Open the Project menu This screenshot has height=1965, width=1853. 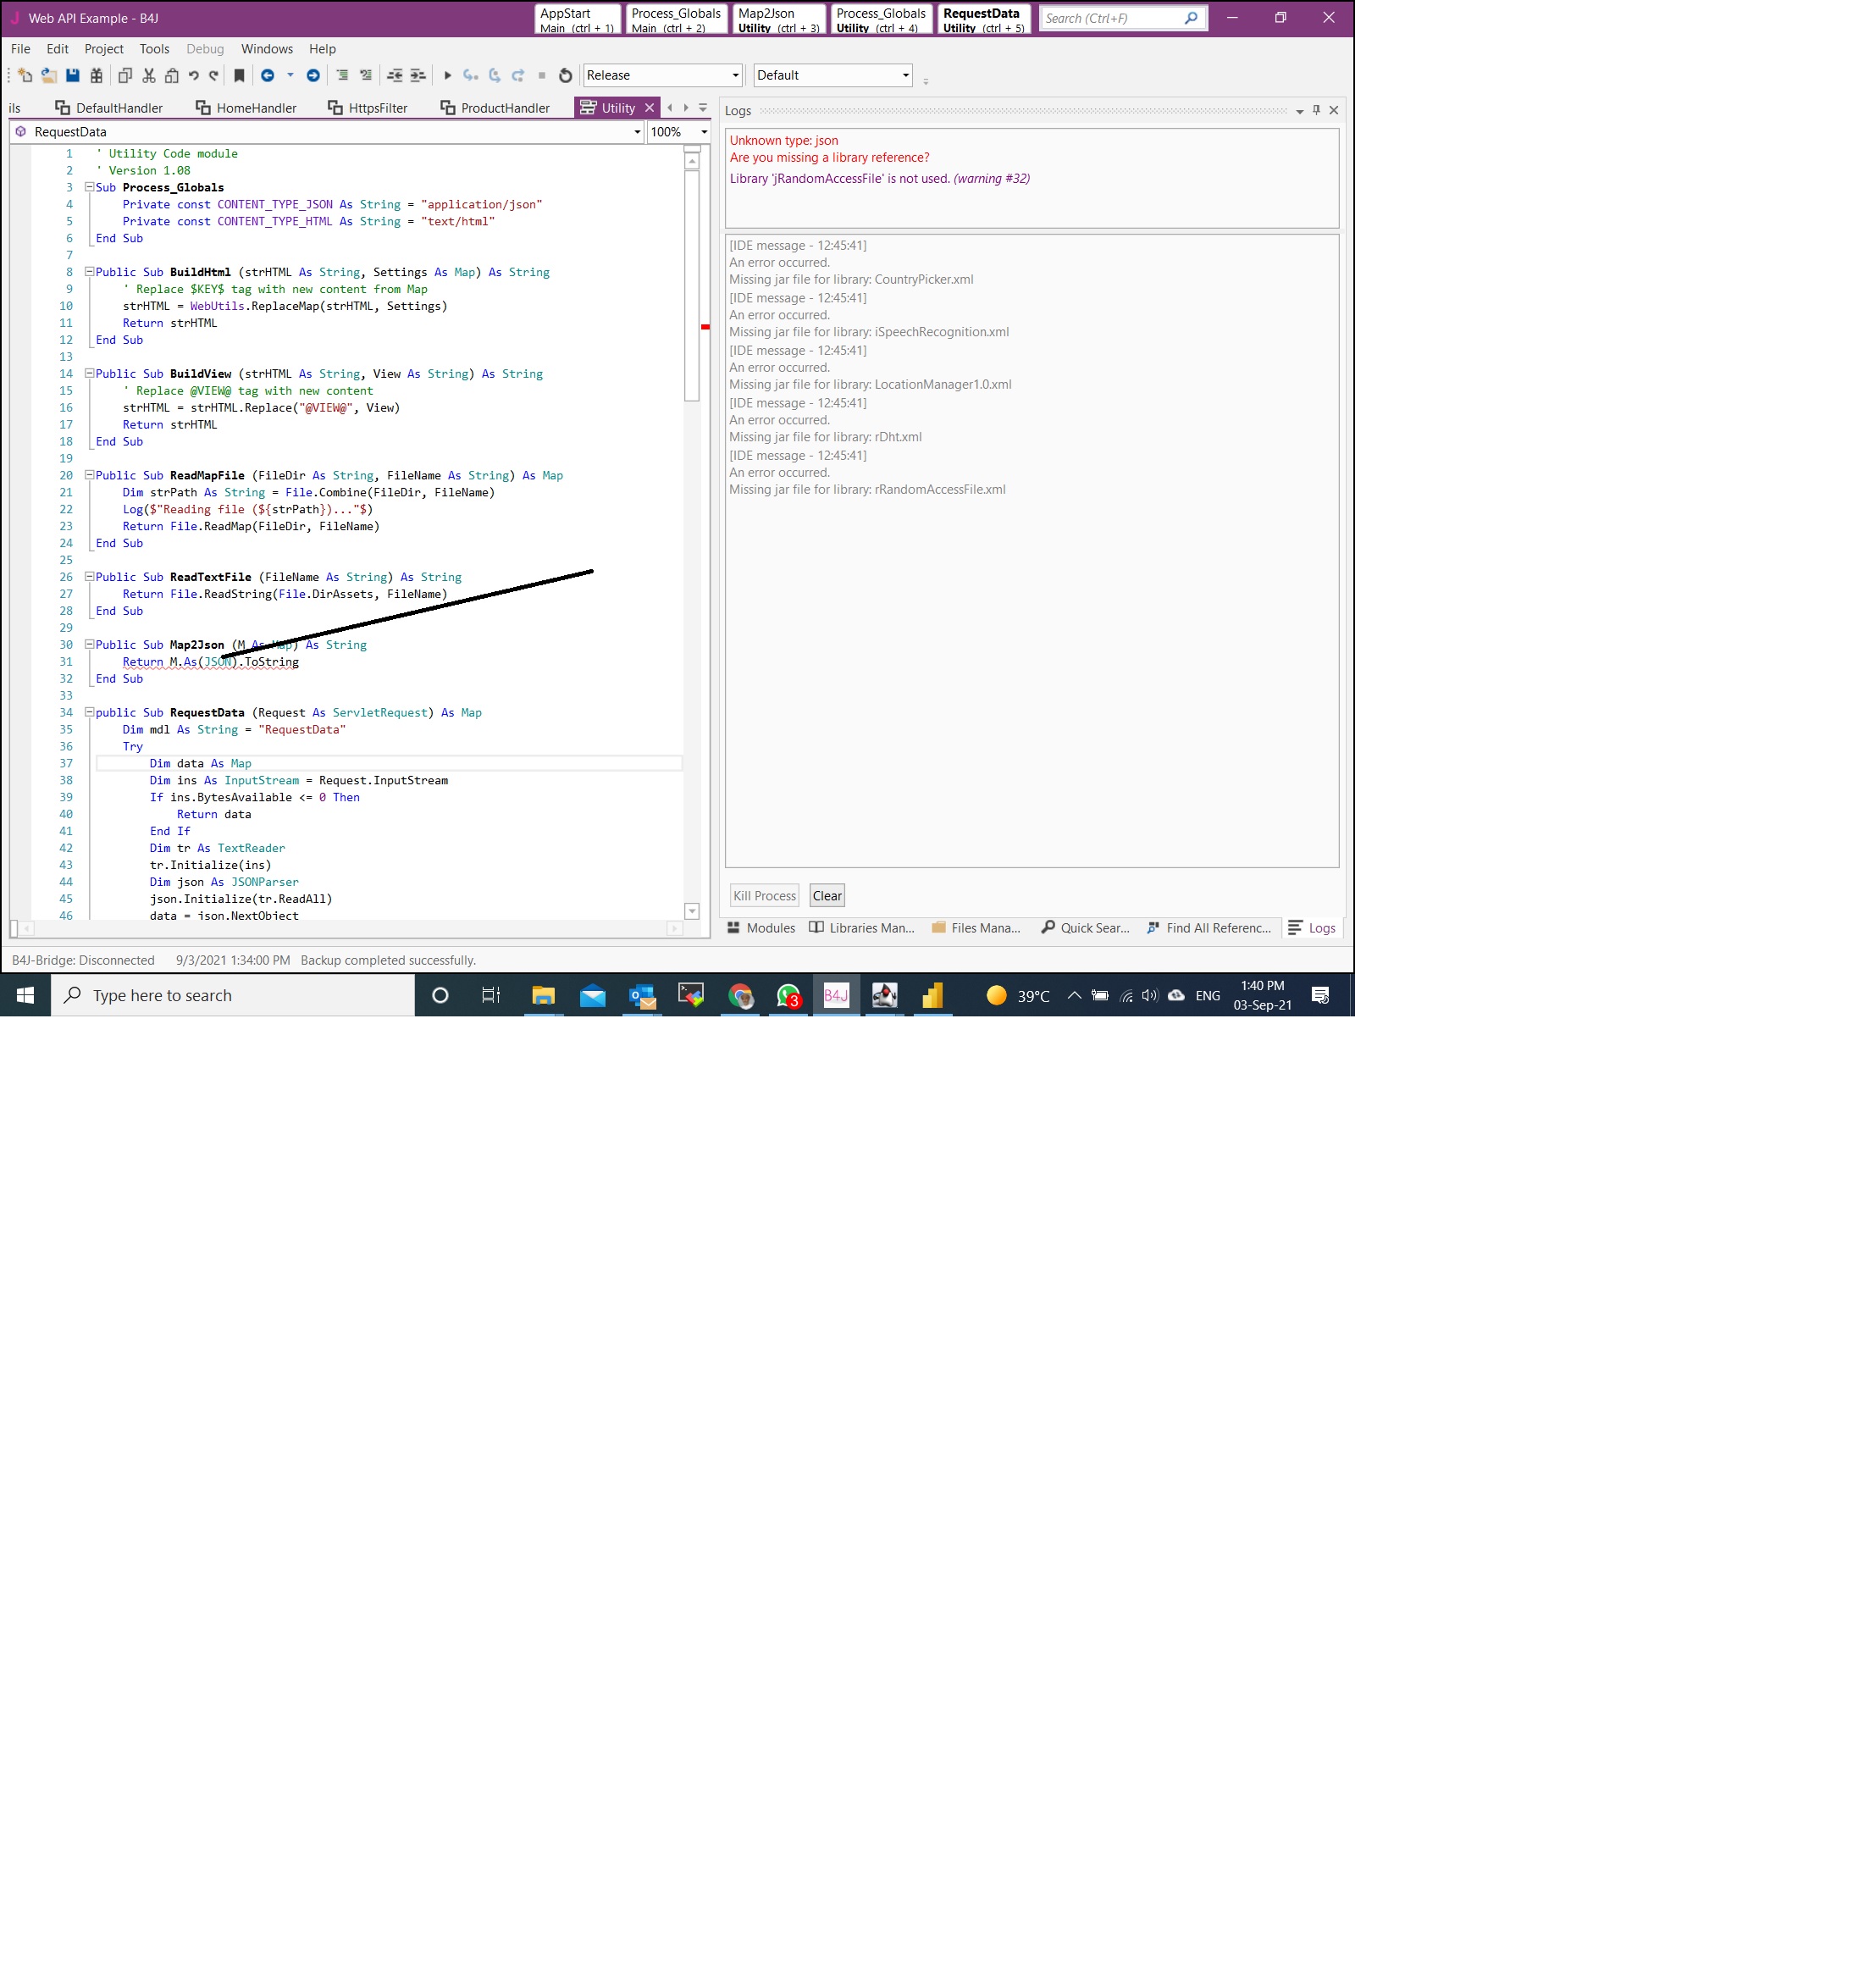click(102, 48)
